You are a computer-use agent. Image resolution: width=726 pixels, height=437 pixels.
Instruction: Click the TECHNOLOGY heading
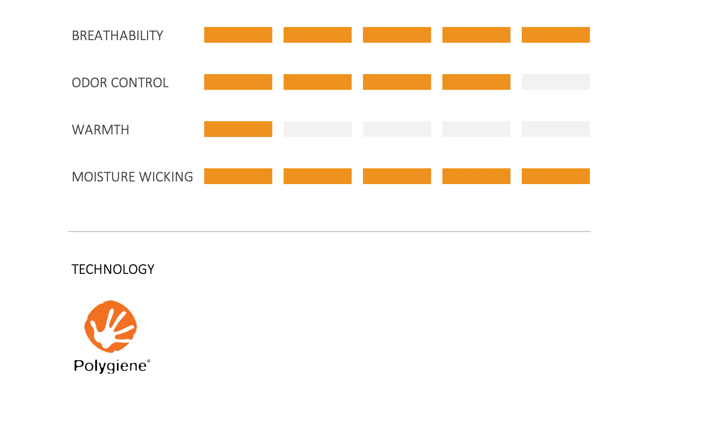(x=113, y=269)
